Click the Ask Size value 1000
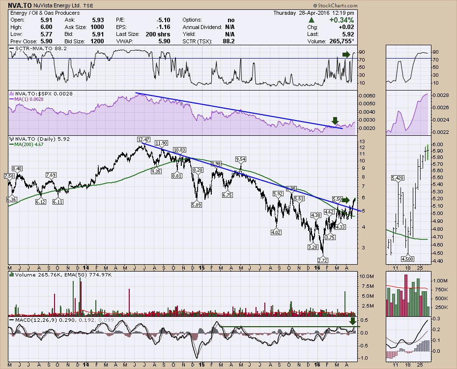The image size is (457, 369). coord(97,27)
